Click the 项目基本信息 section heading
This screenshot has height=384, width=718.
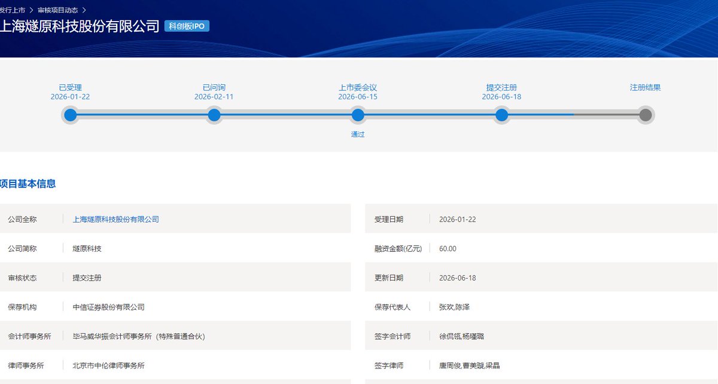28,184
